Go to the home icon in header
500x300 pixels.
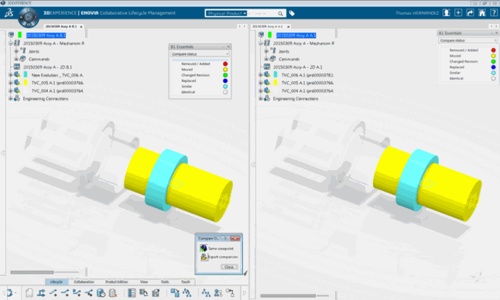click(482, 12)
